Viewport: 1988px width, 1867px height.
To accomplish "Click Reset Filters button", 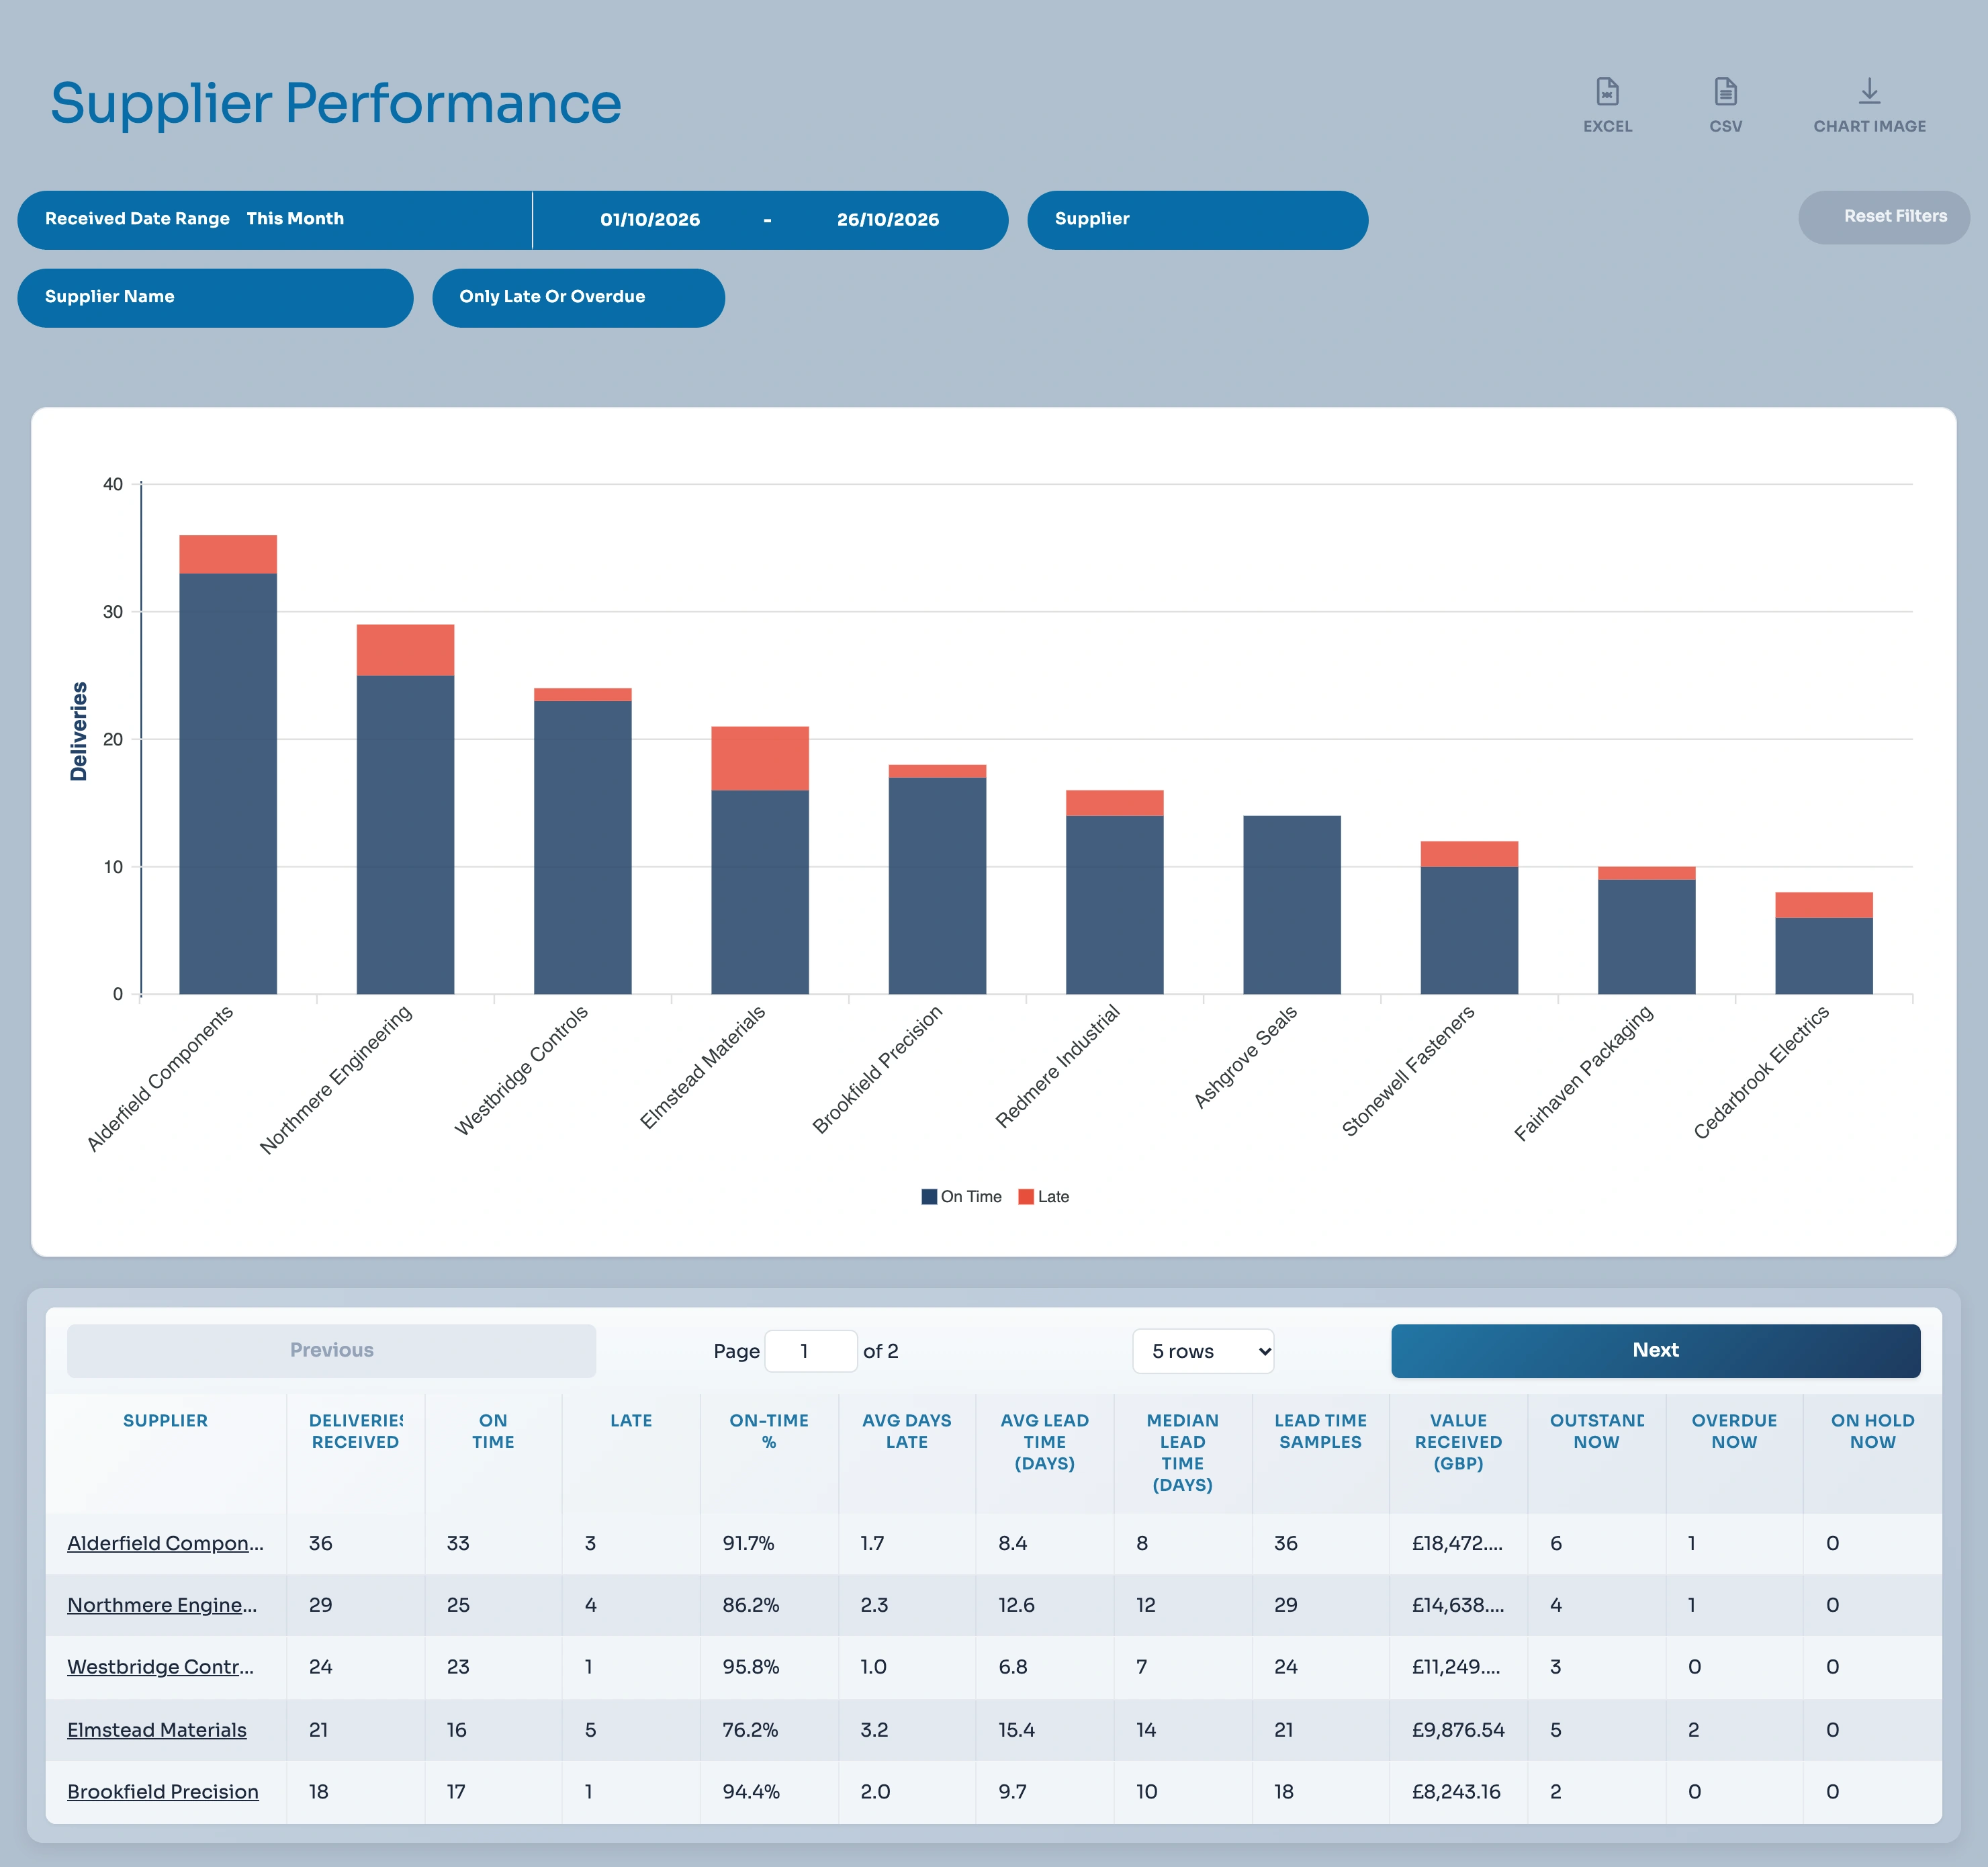I will tap(1883, 217).
